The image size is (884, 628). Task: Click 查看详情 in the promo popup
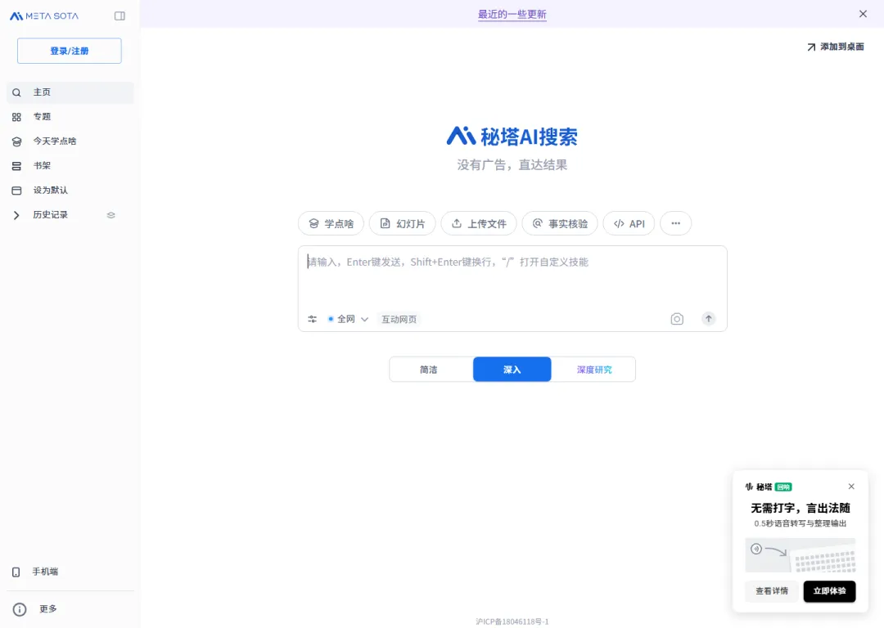click(x=771, y=591)
